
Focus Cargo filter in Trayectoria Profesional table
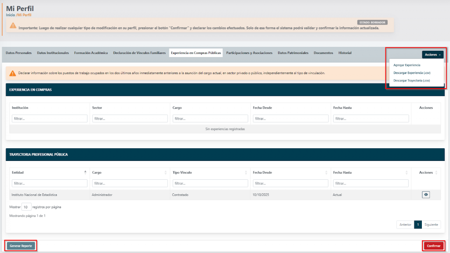[130, 183]
